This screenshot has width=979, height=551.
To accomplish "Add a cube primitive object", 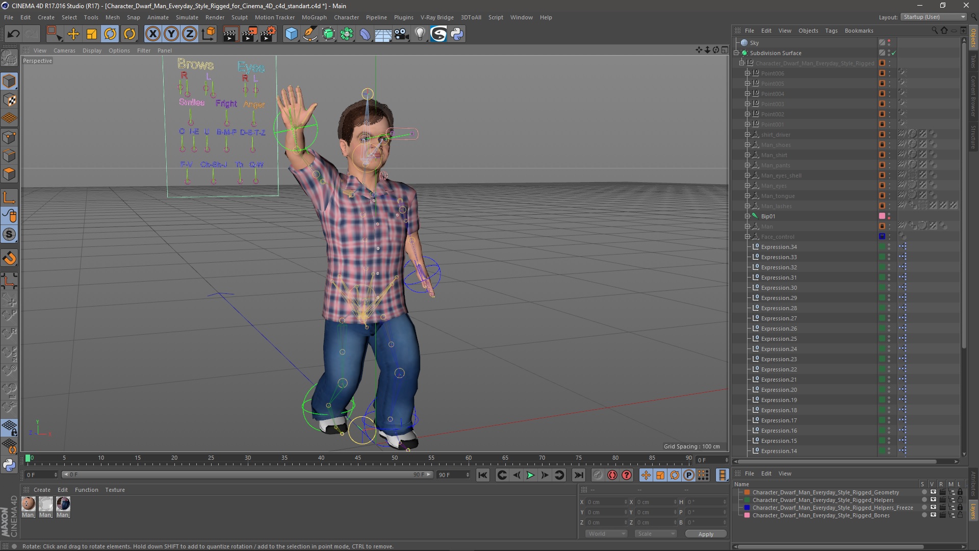I will 291,34.
